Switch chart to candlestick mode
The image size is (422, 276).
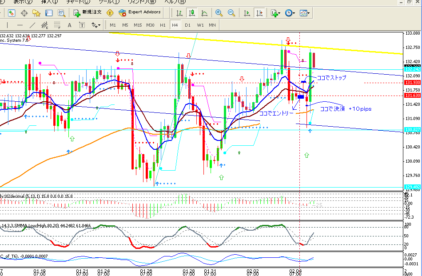pyautogui.click(x=192, y=13)
